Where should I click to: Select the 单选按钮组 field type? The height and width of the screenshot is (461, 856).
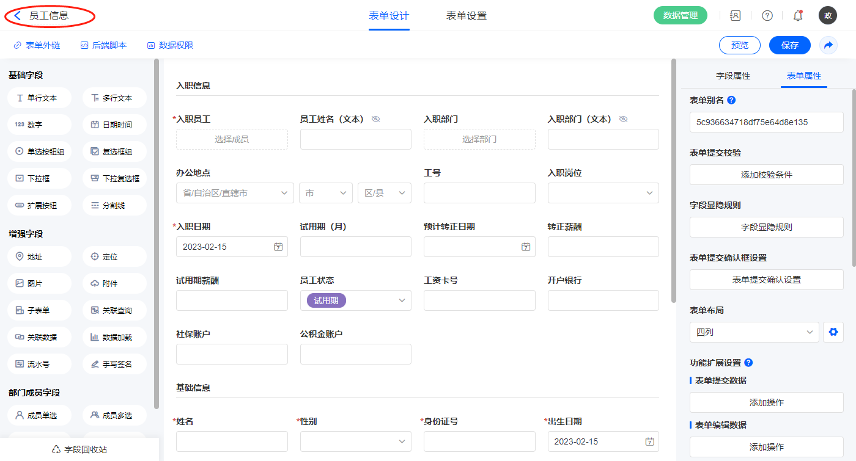[40, 151]
